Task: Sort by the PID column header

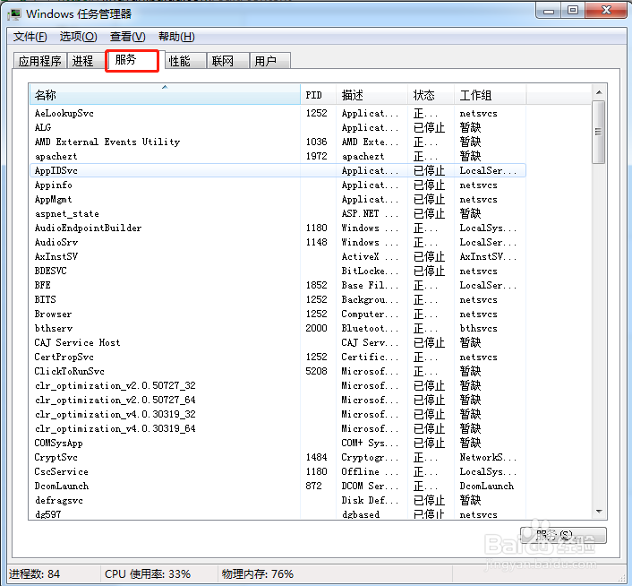Action: (318, 95)
